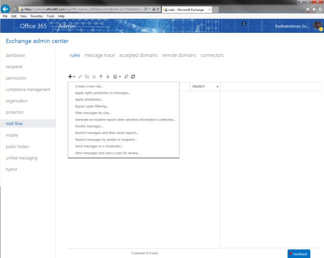
Task: Click the move up arrow icon
Action: click(101, 77)
